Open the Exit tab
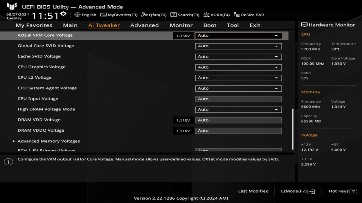Screen dimensions: 362x203 coord(255,25)
